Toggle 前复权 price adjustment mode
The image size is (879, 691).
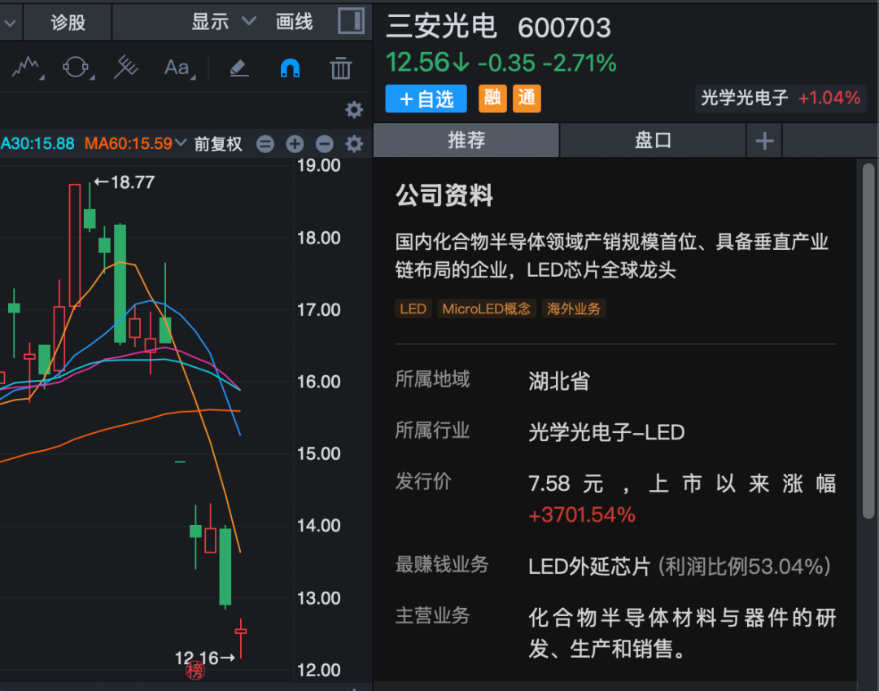(218, 143)
